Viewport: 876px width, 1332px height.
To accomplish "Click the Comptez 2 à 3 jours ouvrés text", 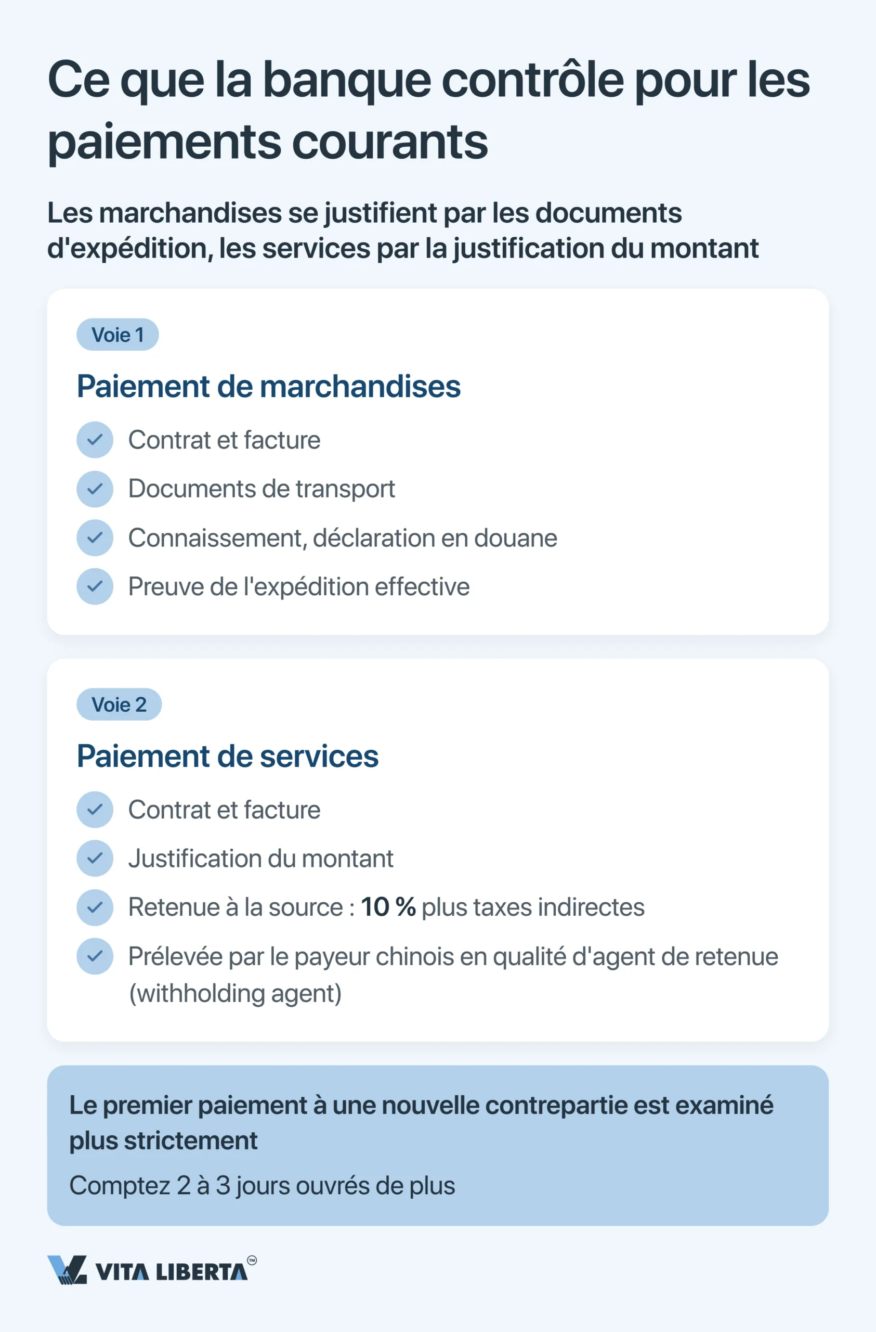I will click(x=262, y=1185).
